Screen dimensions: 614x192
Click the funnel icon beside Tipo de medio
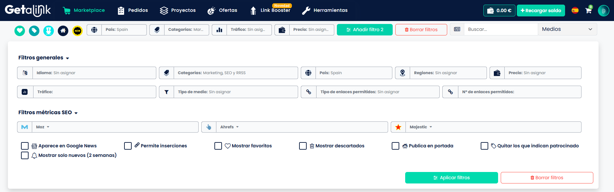click(x=166, y=92)
